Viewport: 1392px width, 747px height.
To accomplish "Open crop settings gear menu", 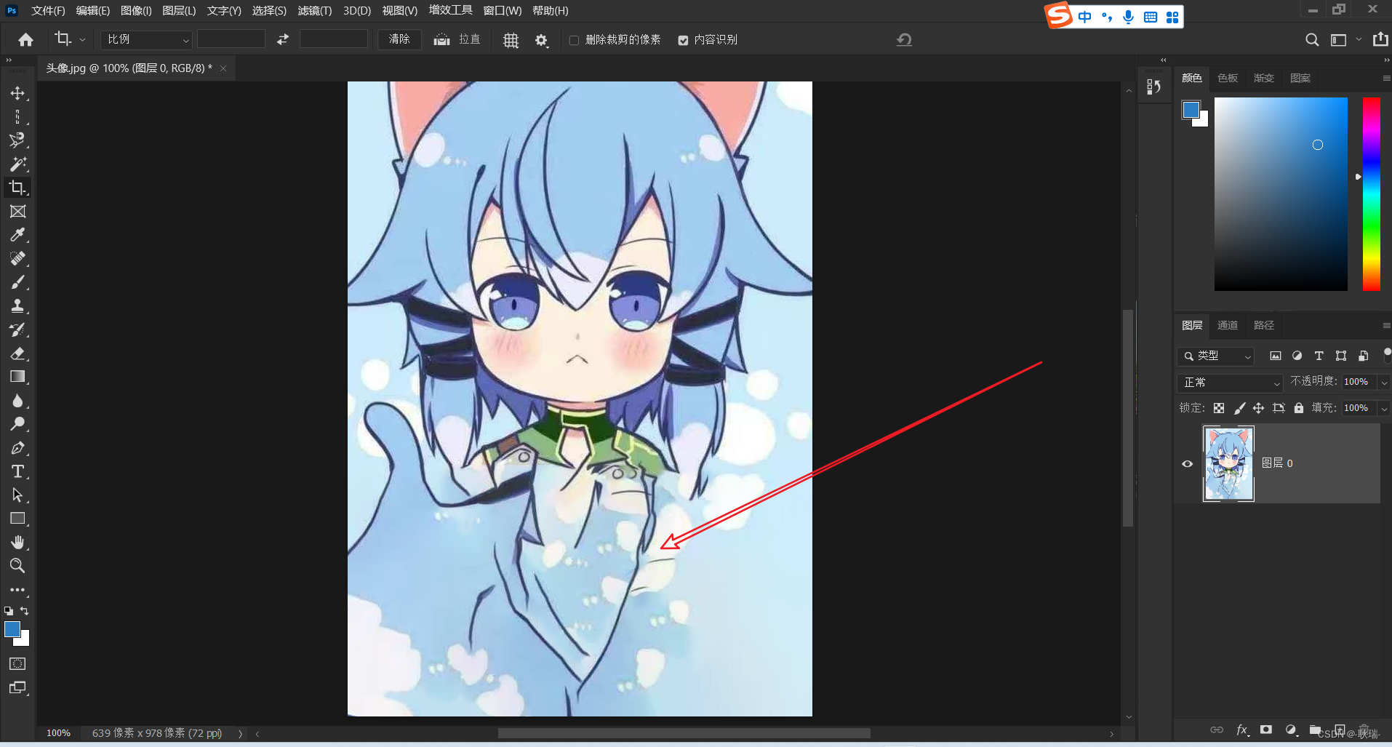I will [541, 41].
